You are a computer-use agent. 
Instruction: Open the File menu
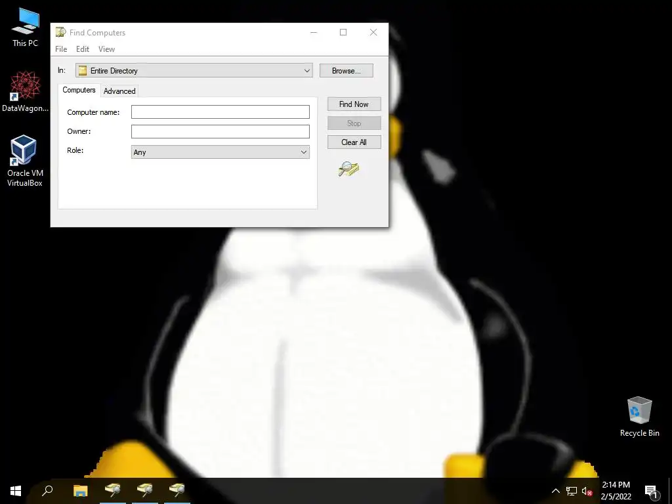[61, 49]
